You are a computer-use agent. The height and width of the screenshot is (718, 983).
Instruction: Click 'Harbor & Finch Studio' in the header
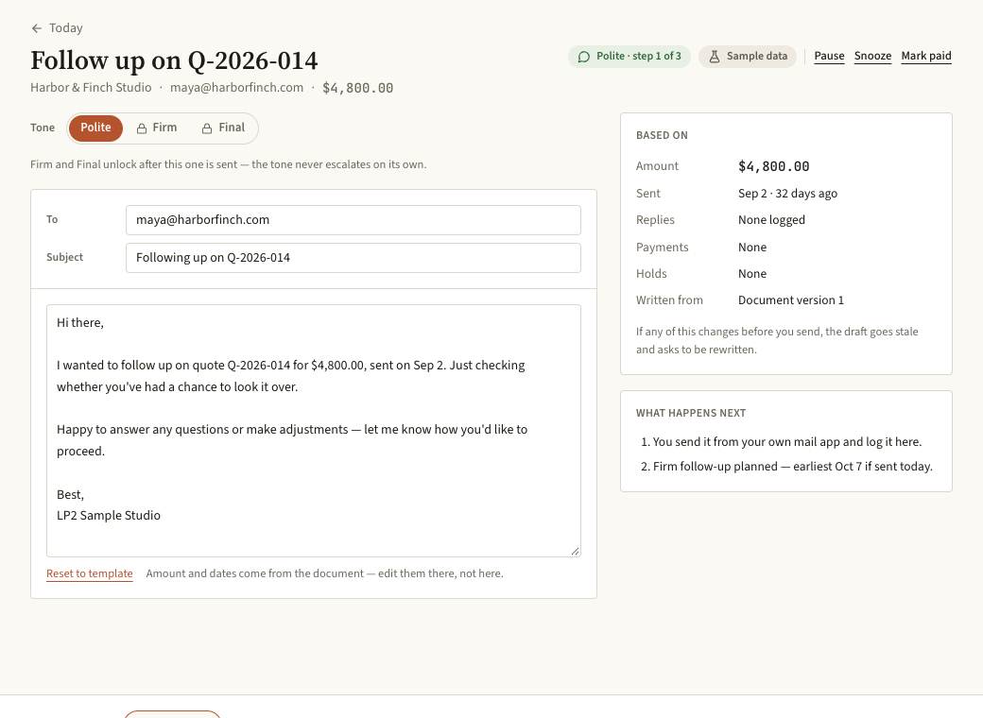(91, 88)
